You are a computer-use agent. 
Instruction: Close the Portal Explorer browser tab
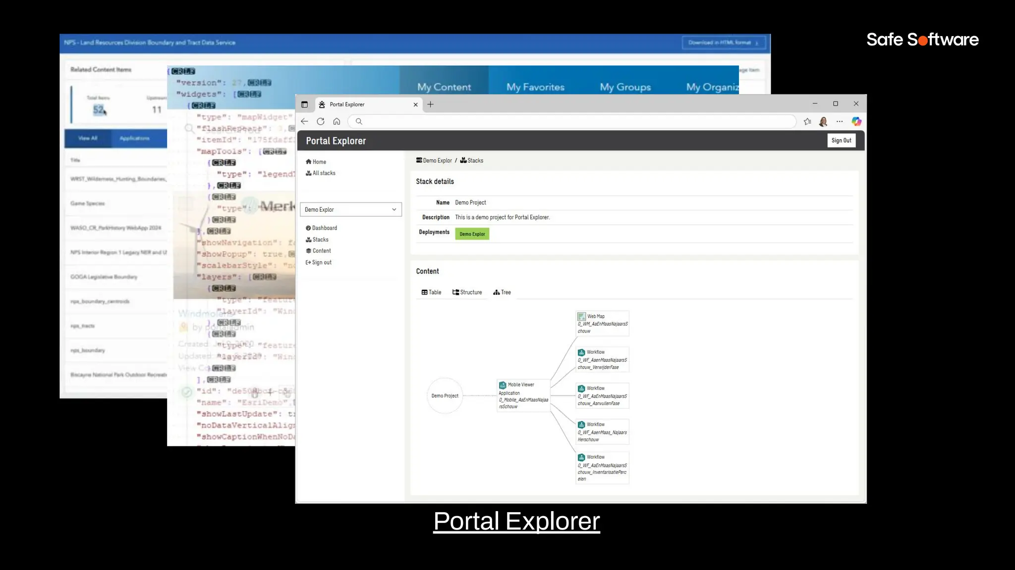(415, 104)
